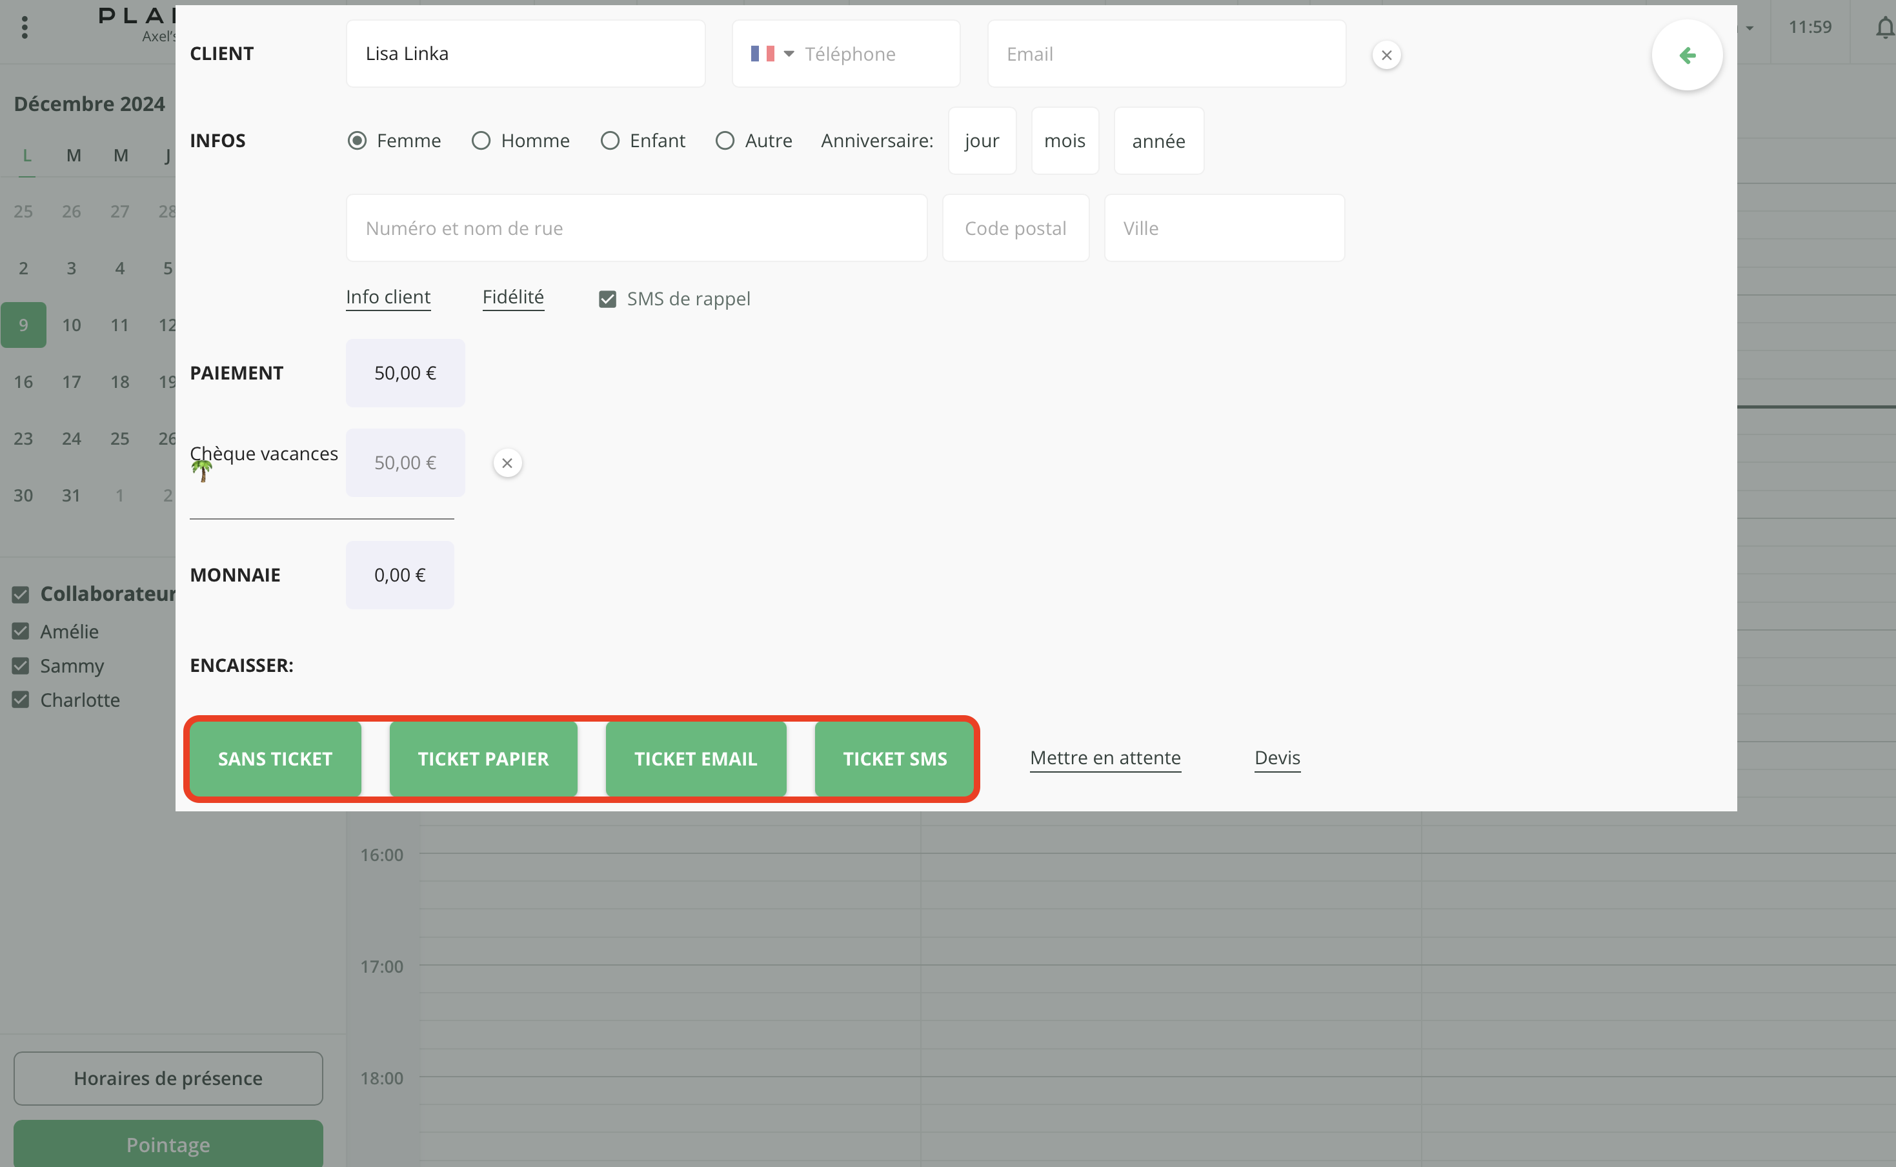
Task: Uncheck the SMS de rappel checkbox
Action: click(x=607, y=299)
